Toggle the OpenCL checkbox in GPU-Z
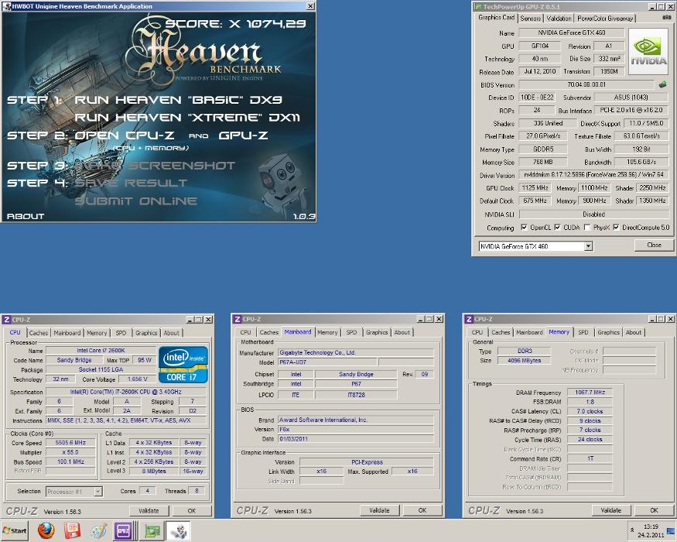This screenshot has height=542, width=677. (x=524, y=227)
